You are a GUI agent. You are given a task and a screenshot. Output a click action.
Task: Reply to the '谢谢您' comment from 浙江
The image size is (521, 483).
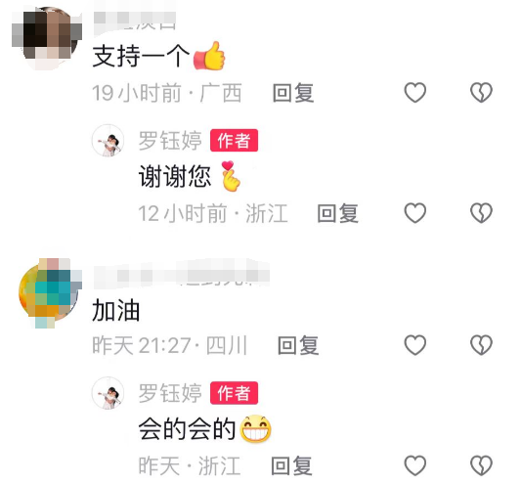point(337,213)
